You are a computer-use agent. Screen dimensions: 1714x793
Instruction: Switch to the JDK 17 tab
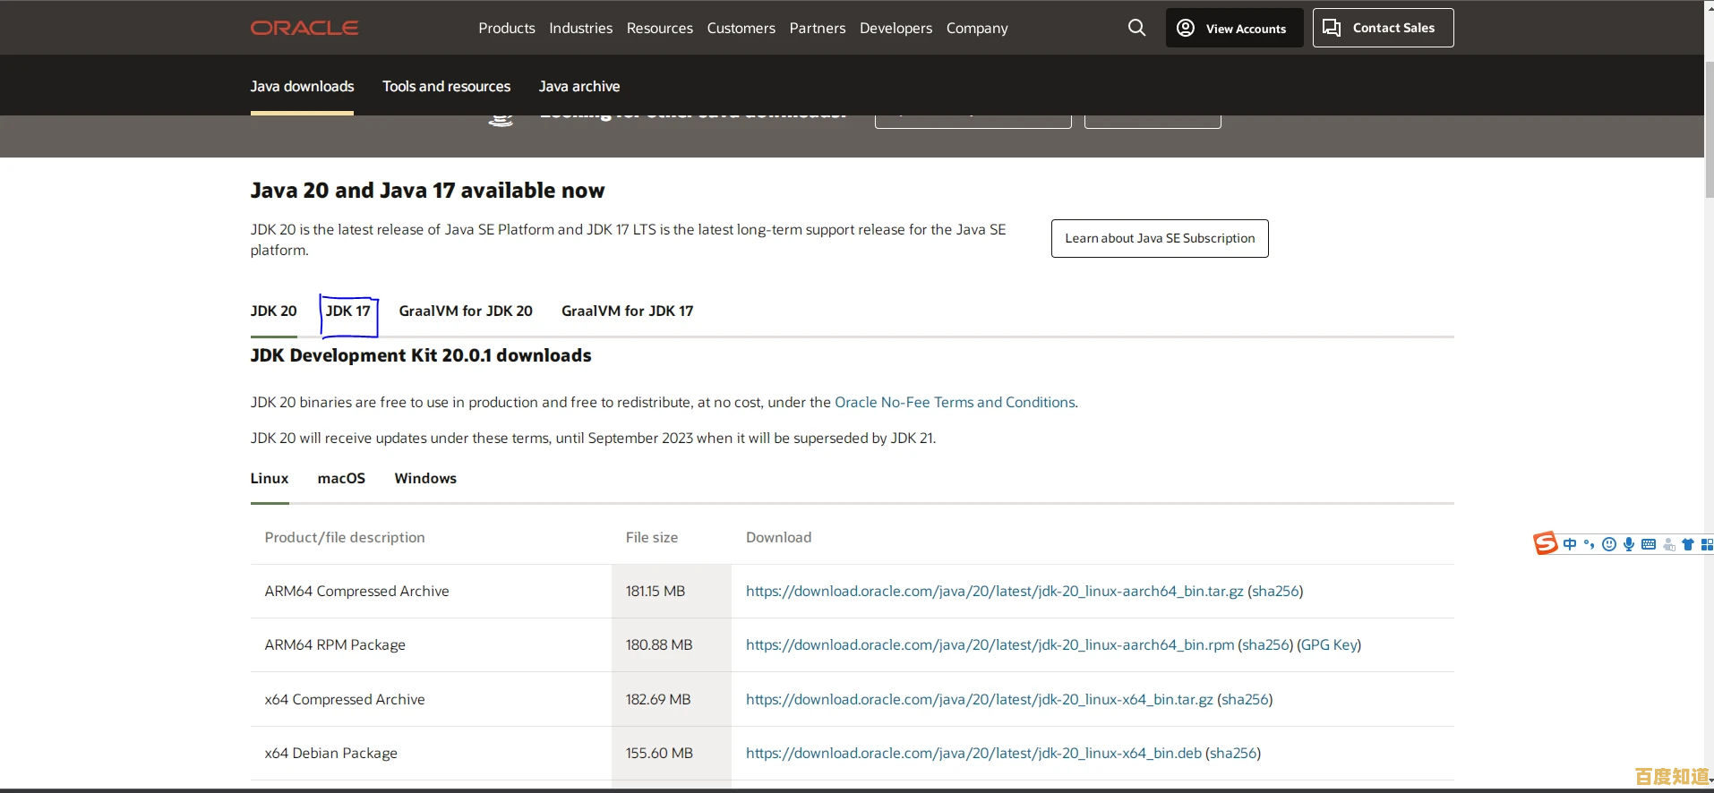[348, 311]
